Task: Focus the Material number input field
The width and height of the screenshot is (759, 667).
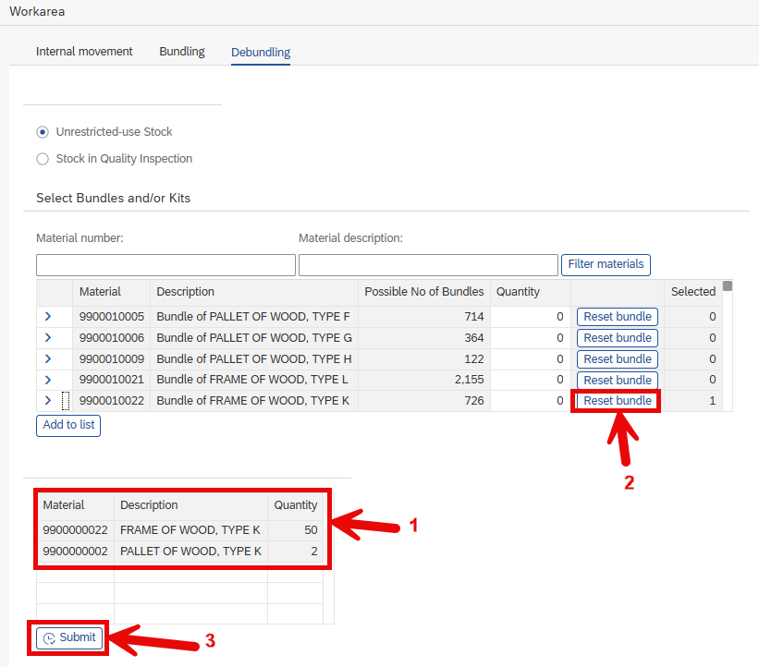Action: coord(165,265)
